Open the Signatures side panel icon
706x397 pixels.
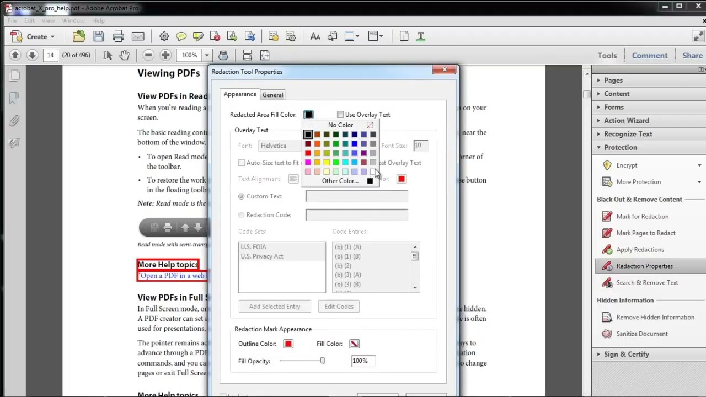14,143
